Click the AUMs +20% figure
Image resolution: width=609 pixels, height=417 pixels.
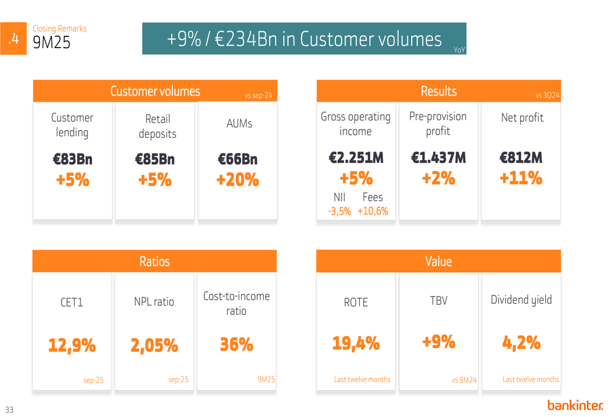click(x=238, y=180)
